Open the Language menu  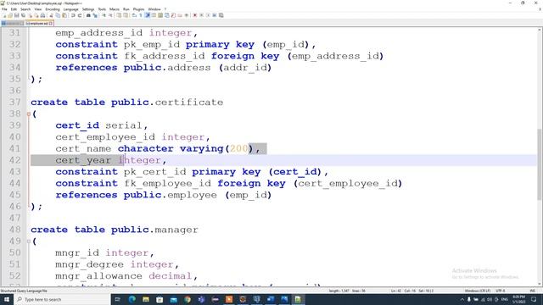click(x=71, y=9)
